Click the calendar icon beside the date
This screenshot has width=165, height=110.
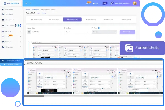29,32
